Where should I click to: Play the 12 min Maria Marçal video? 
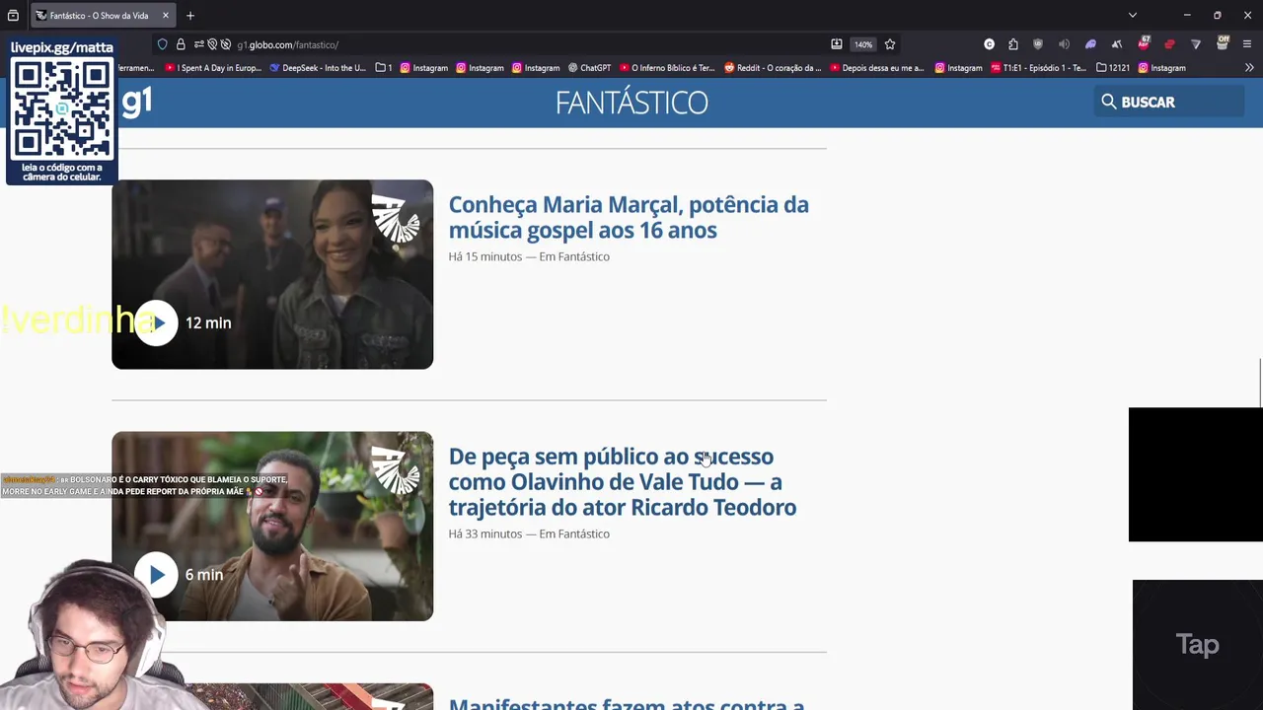click(157, 322)
